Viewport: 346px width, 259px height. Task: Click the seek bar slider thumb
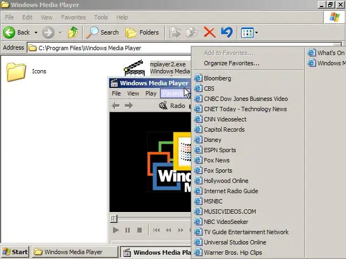tap(114, 219)
